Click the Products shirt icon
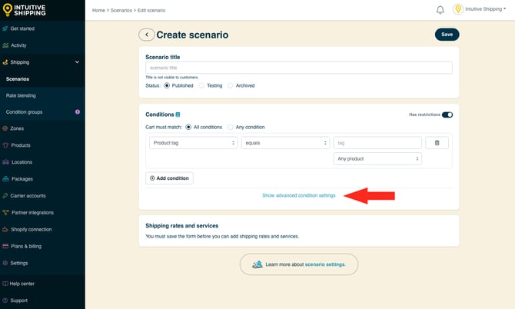Viewport: 515px width, 309px height. pyautogui.click(x=5, y=145)
